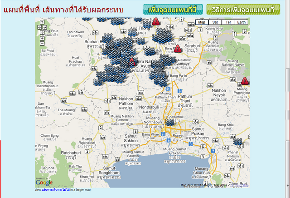Switch to Sat satellite view
This screenshot has height=198, width=290.
215,22
